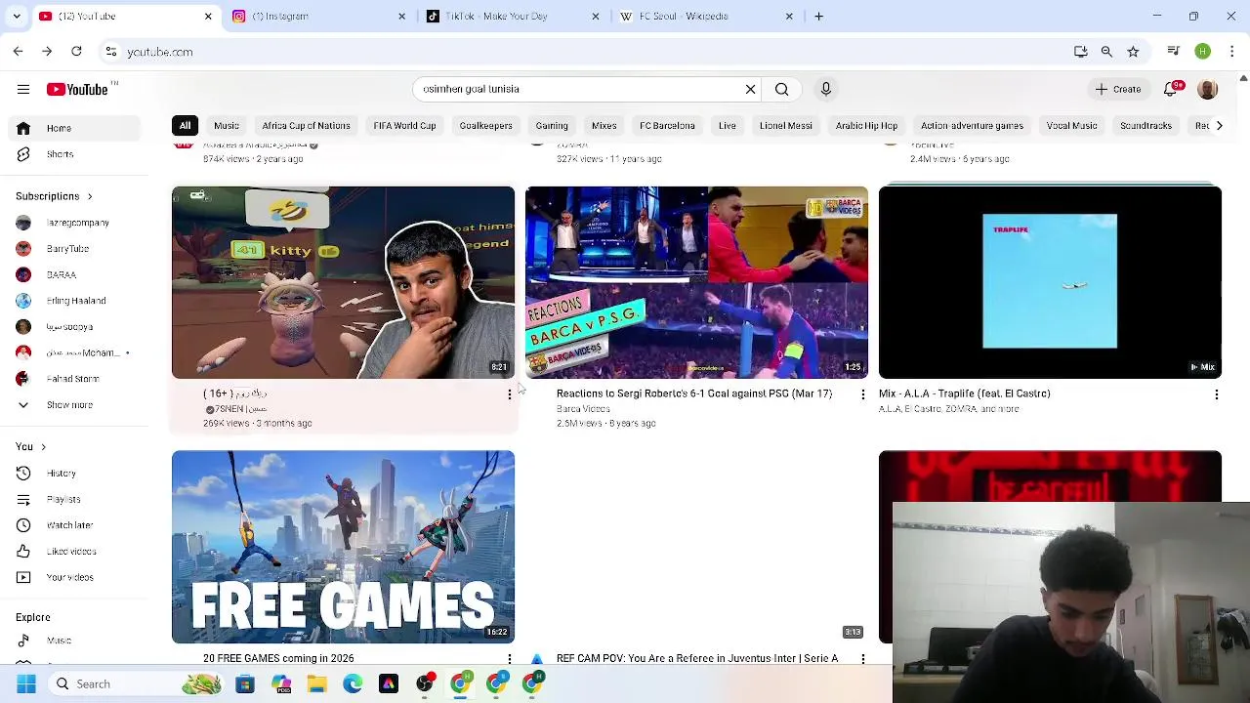Play the FREE GAMES video thumbnail
Image resolution: width=1250 pixels, height=703 pixels.
(343, 547)
